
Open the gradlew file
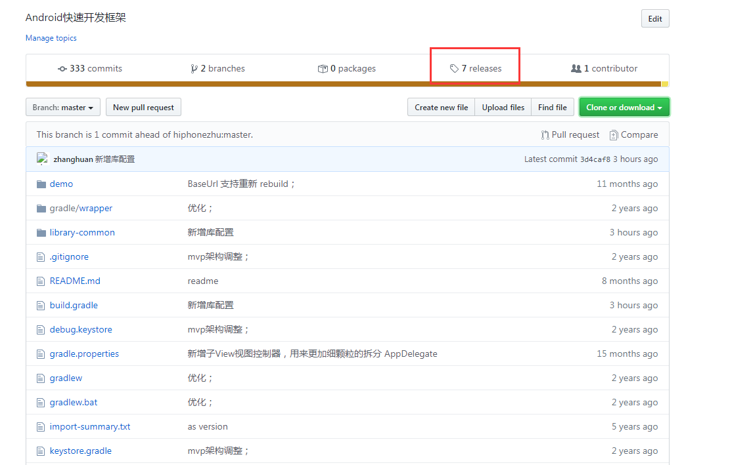click(x=66, y=378)
